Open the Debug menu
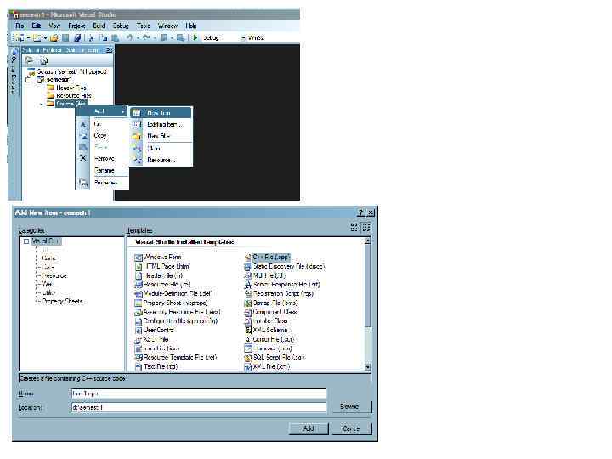 click(x=121, y=25)
